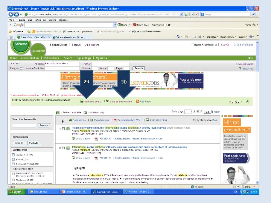Select the Articles radio button
This screenshot has width=271, height=203.
[21, 64]
